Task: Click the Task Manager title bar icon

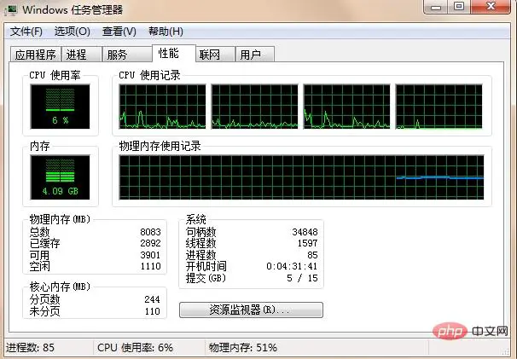Action: tap(10, 10)
